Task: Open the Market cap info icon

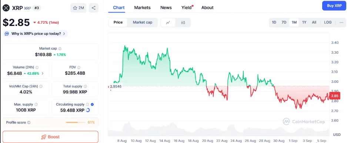Action: (60, 49)
